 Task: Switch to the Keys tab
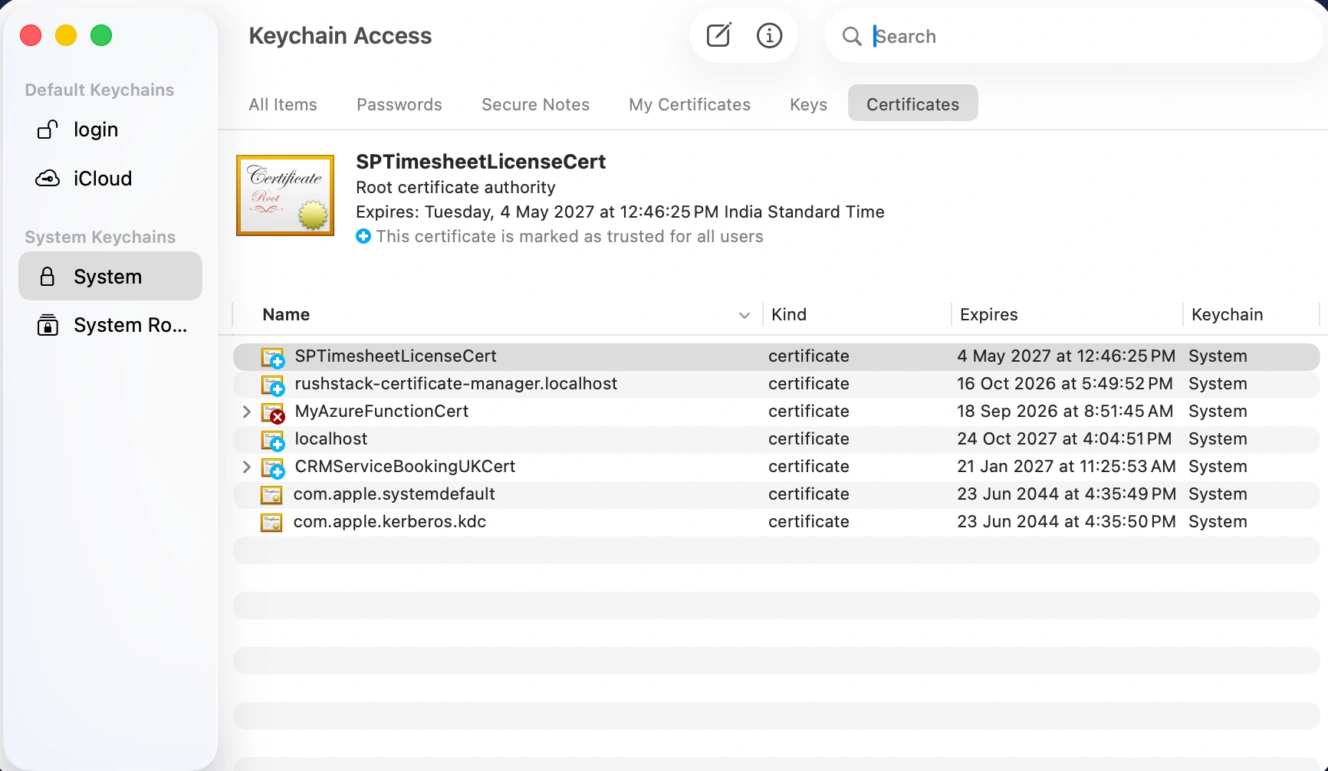tap(809, 104)
